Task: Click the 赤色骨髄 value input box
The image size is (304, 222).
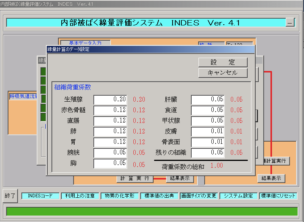Action: point(110,110)
